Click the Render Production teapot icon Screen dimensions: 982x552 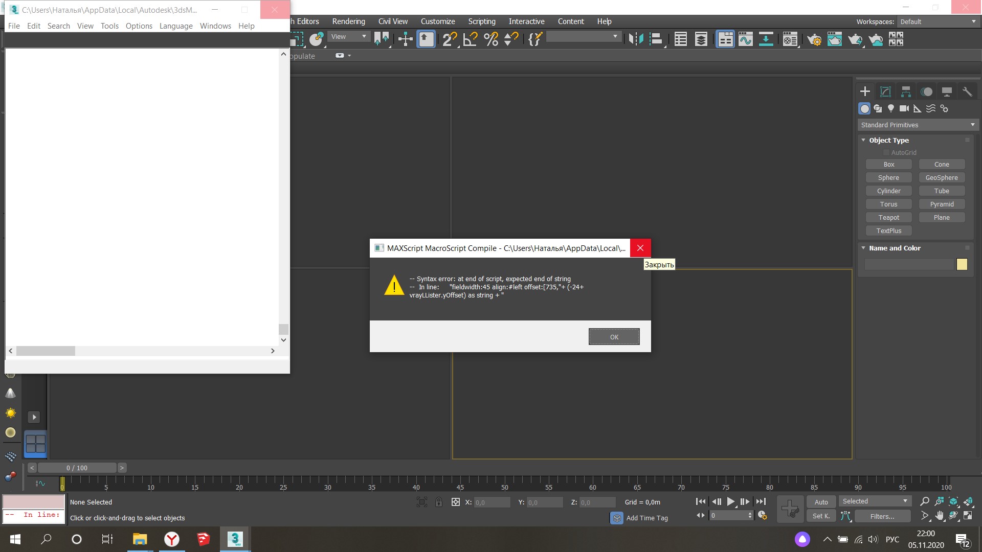click(855, 39)
